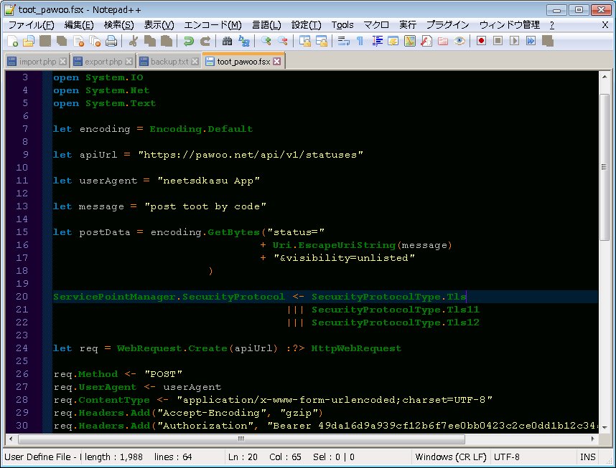This screenshot has width=616, height=468.
Task: Open the 編集(E) menu
Action: coord(78,25)
